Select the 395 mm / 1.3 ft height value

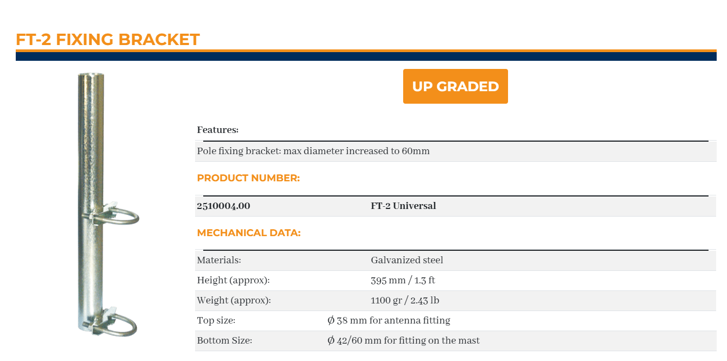pos(403,280)
